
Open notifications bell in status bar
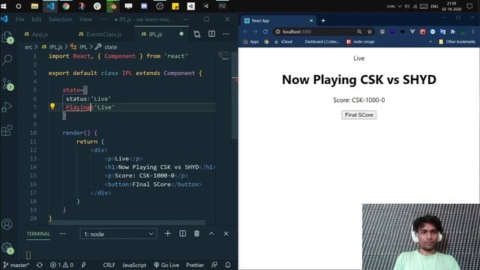pyautogui.click(x=228, y=265)
